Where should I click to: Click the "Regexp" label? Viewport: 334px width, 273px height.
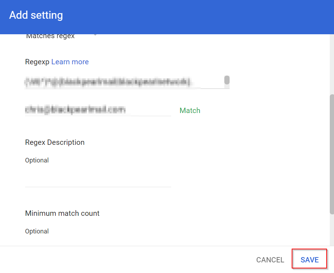(37, 62)
